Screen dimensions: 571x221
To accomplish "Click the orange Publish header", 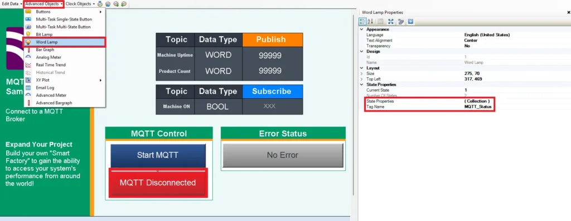I will pos(272,39).
